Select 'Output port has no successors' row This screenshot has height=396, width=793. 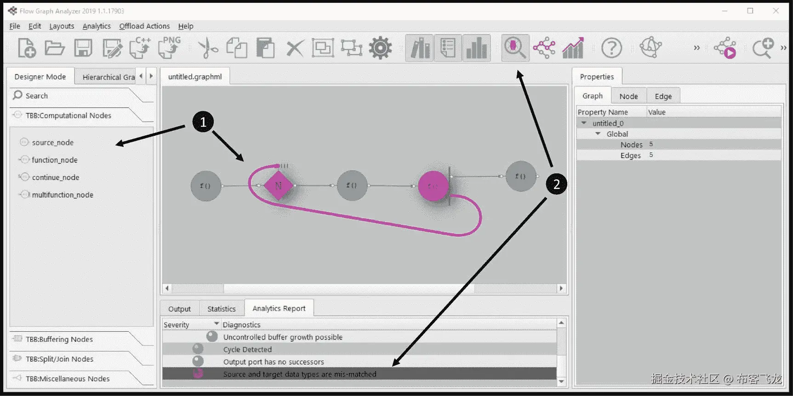coord(359,362)
